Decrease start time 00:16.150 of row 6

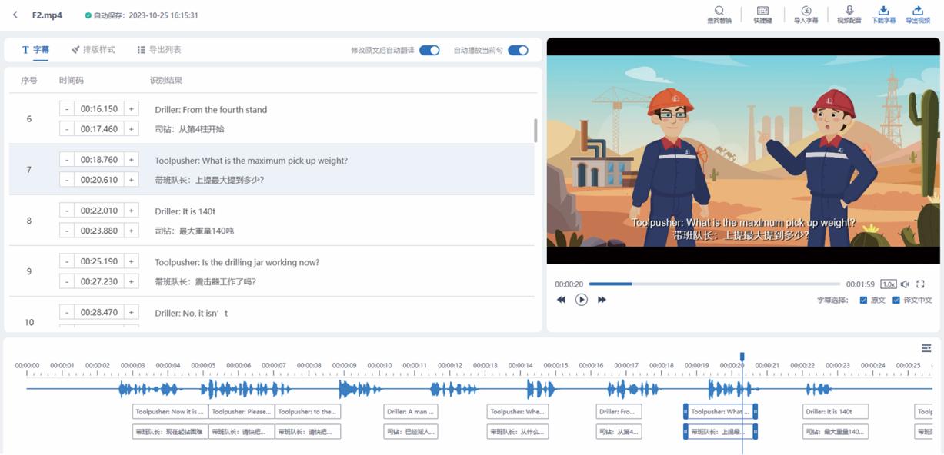67,109
